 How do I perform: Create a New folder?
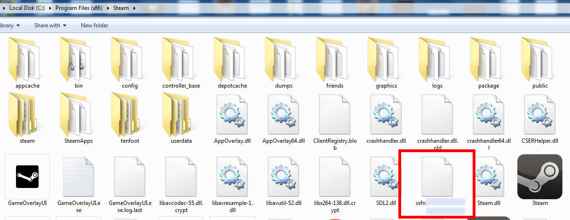95,25
